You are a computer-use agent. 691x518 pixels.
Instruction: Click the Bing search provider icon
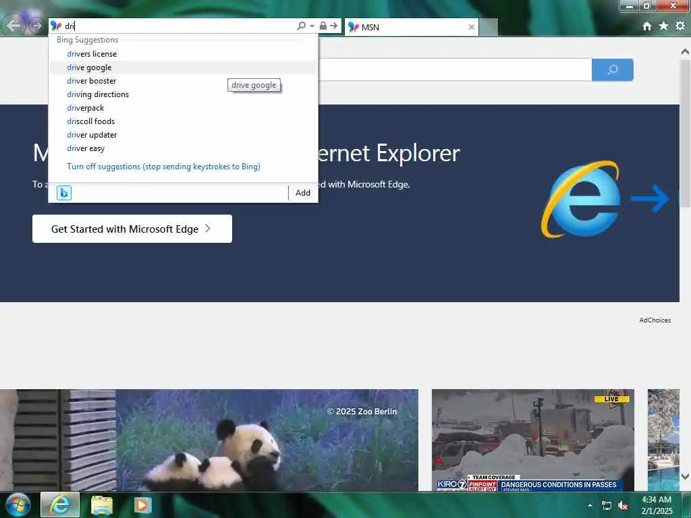click(x=64, y=192)
